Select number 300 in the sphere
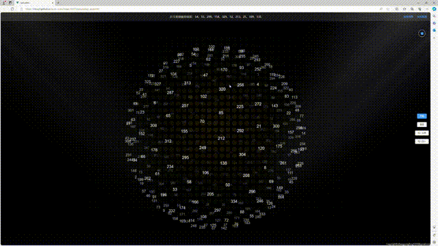The width and height of the screenshot is (438, 246). click(276, 126)
